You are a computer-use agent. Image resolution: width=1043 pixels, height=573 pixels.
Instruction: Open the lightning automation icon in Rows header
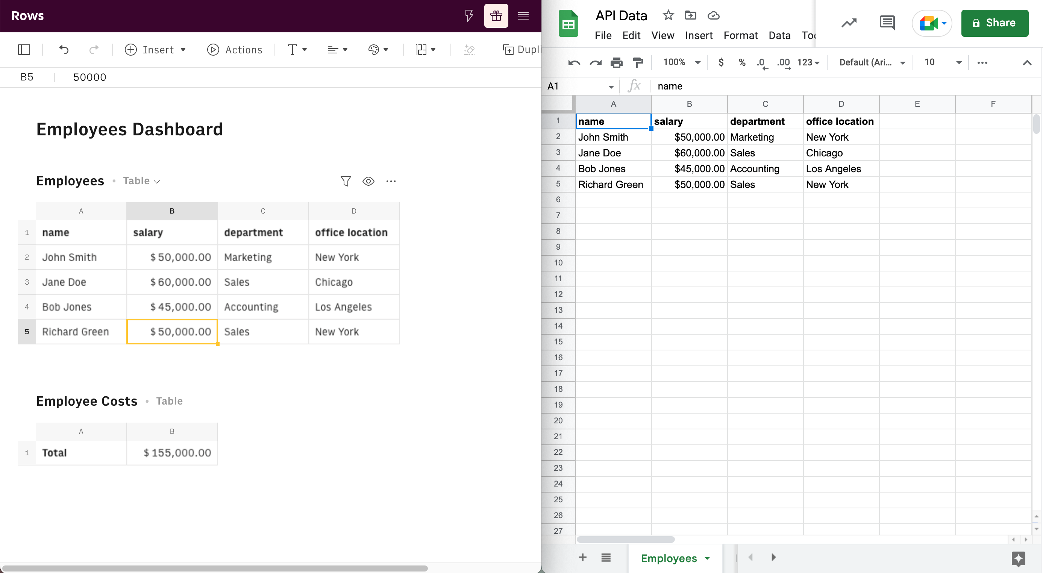[x=468, y=16]
